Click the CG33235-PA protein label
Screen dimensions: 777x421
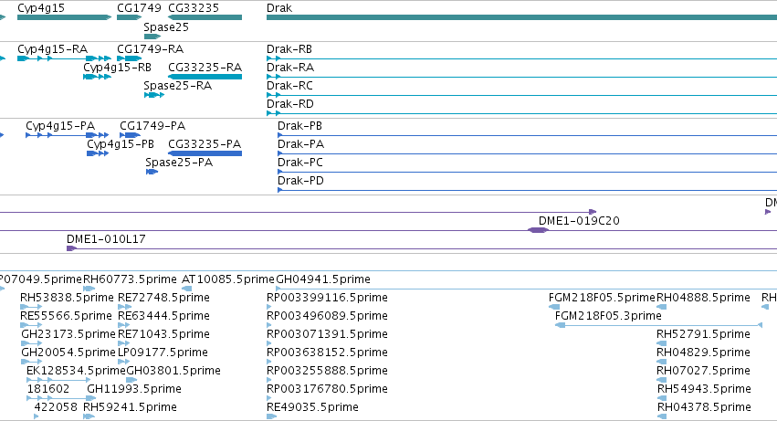(205, 144)
